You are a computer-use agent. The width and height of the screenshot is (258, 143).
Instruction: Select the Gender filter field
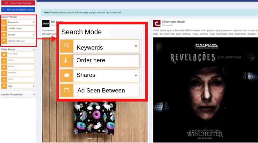pyautogui.click(x=21, y=80)
